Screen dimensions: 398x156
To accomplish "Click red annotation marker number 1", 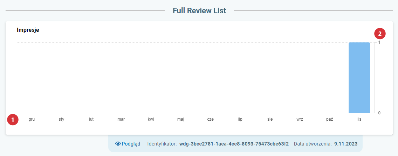I will (x=13, y=120).
